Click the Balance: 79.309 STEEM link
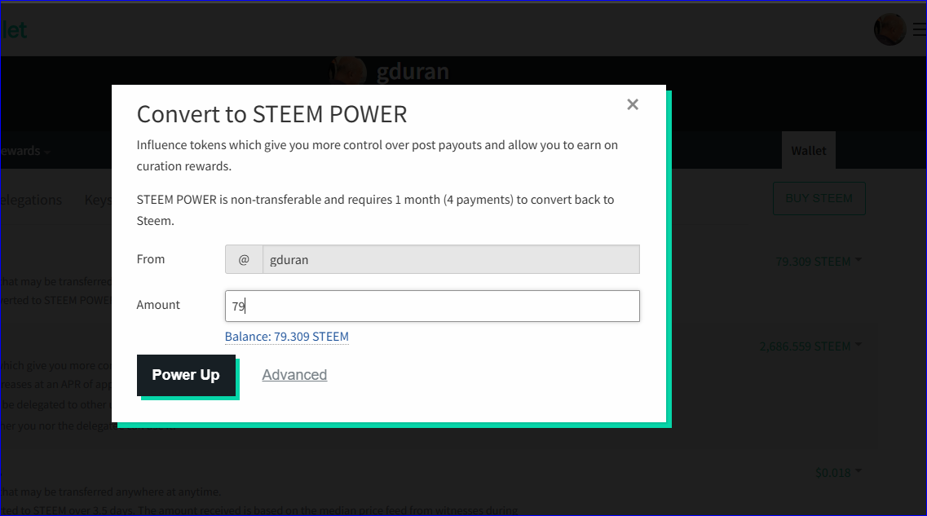This screenshot has height=516, width=927. [x=287, y=337]
